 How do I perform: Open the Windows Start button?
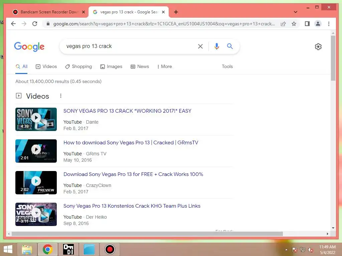click(x=8, y=249)
